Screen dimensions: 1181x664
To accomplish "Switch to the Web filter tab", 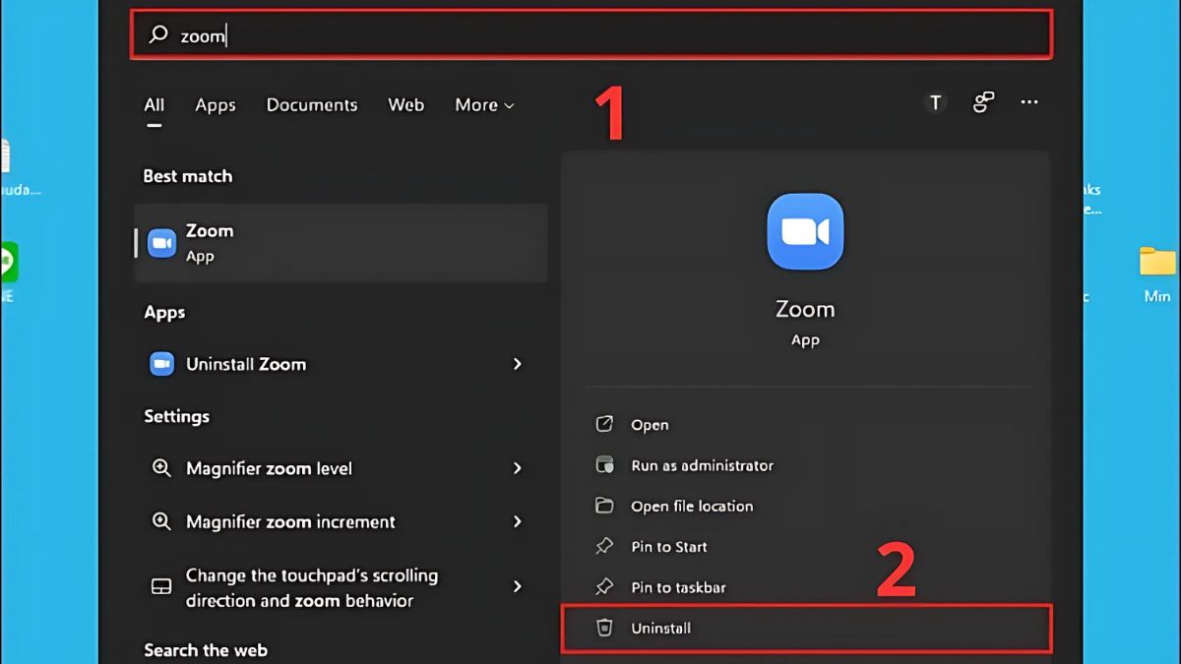I will (406, 104).
